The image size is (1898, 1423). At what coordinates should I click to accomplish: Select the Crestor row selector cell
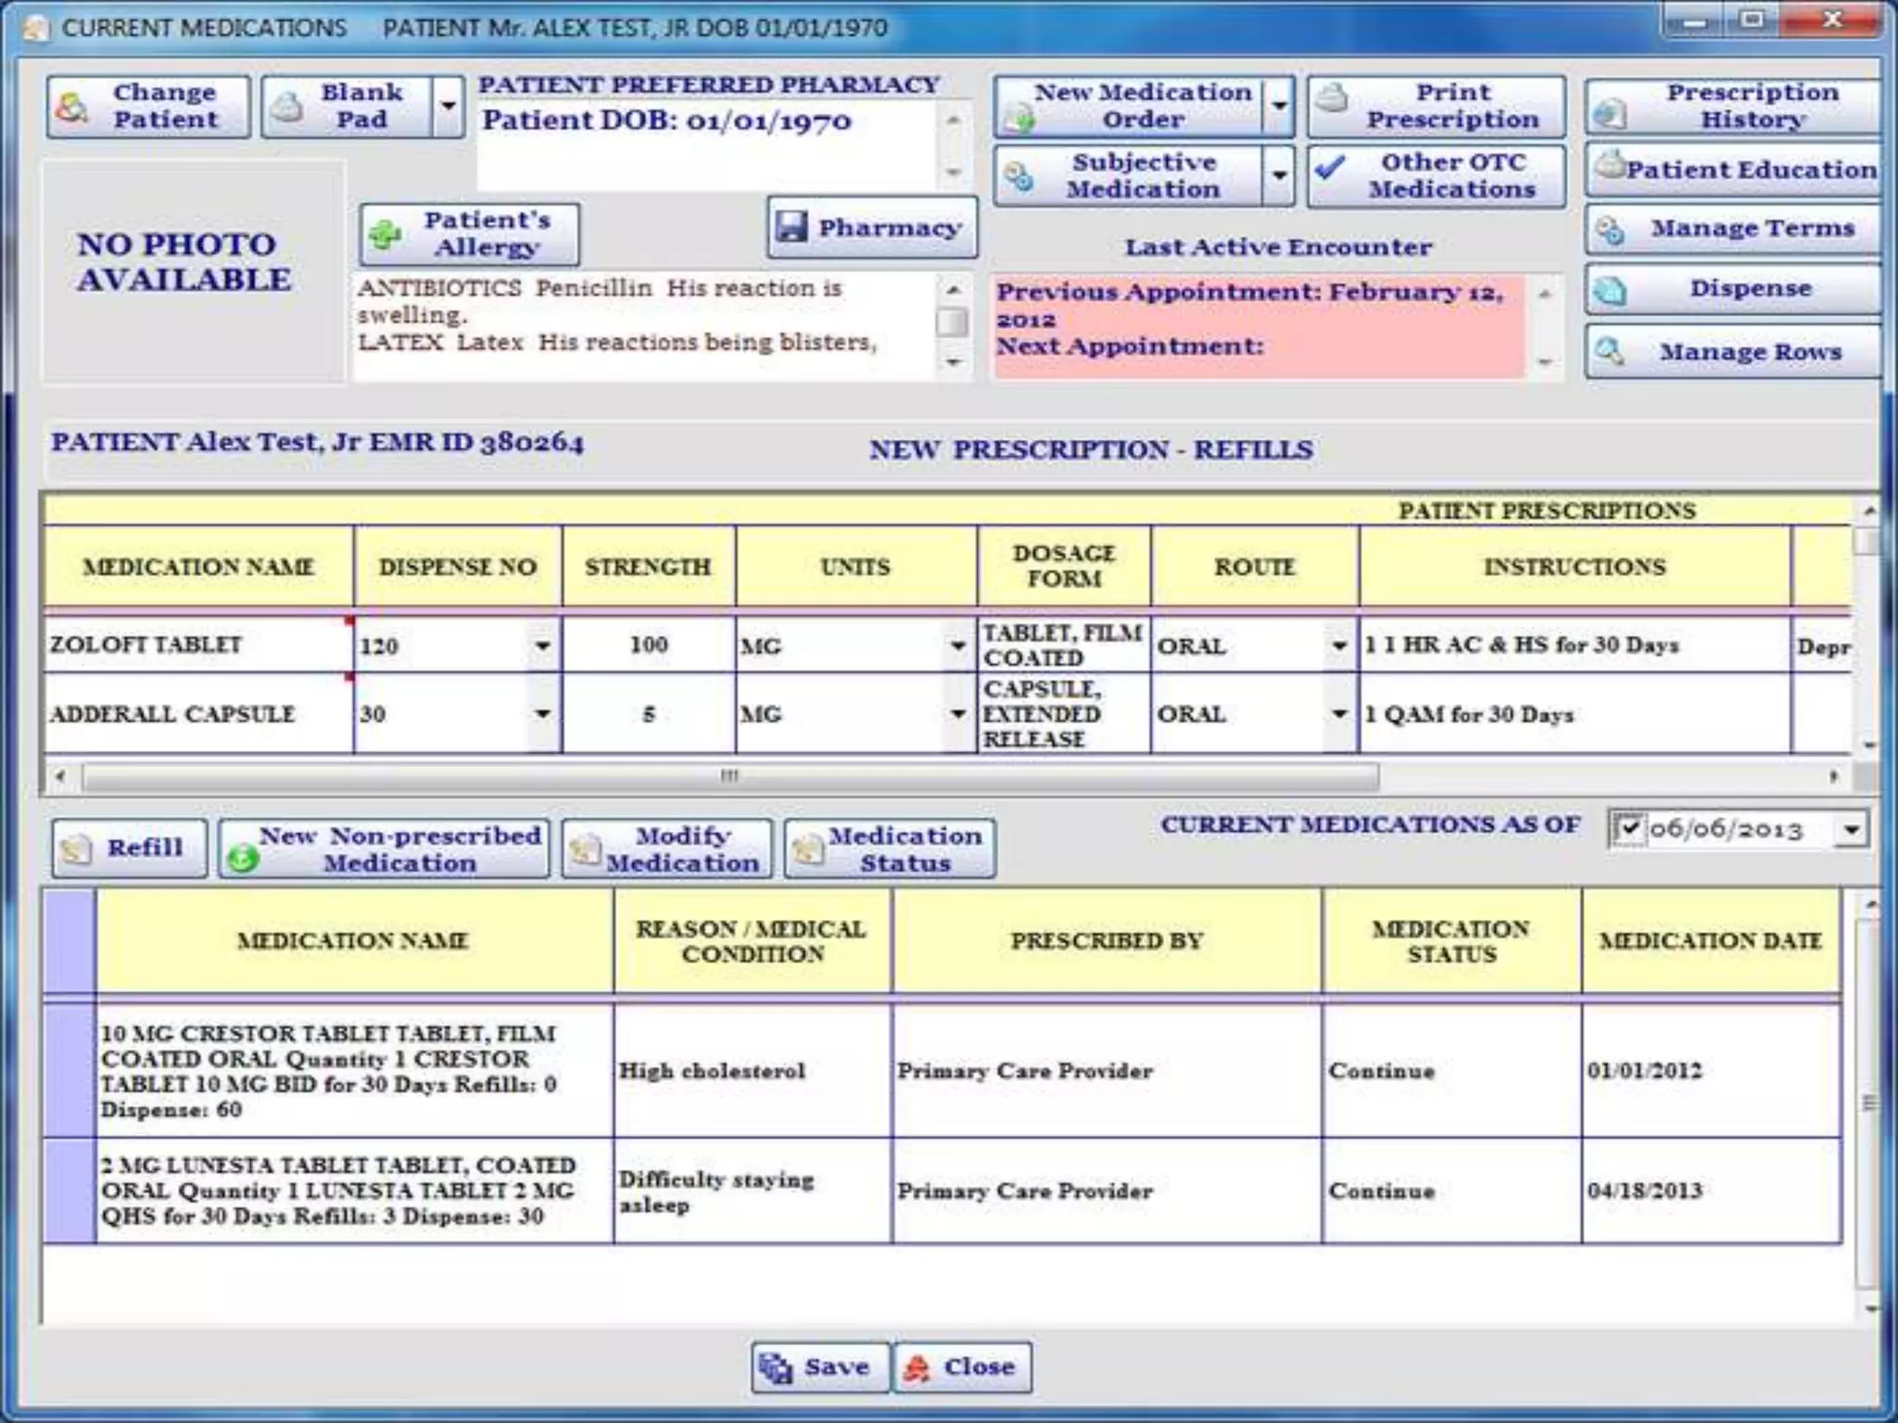(69, 1070)
